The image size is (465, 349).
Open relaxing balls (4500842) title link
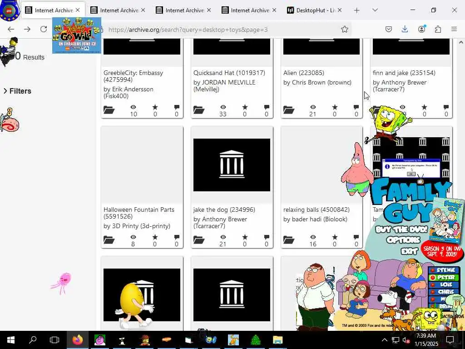(316, 210)
